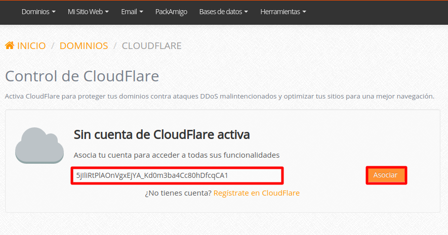Expand the Mi Sitio Web dropdown arrow
The height and width of the screenshot is (235, 448).
point(107,12)
